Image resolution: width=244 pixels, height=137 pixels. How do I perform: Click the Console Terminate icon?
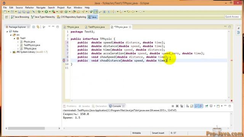coord(173,106)
